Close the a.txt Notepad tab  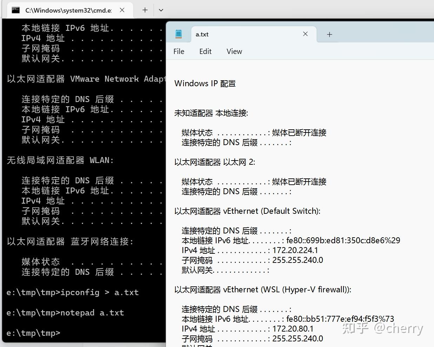pos(305,34)
